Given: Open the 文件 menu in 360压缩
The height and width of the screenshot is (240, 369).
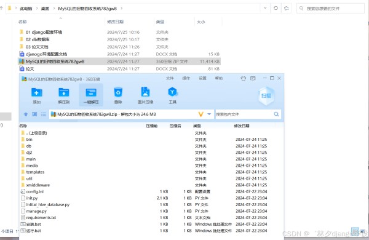Looking at the screenshot, I should point(170,78).
